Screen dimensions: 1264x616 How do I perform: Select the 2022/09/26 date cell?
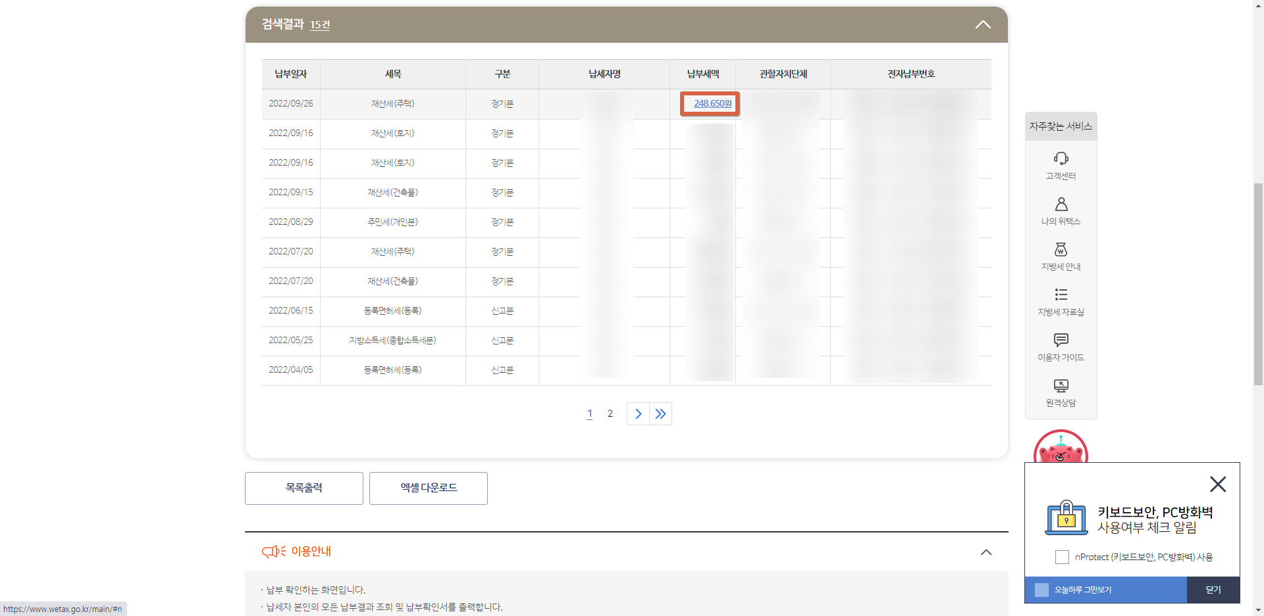(x=291, y=104)
